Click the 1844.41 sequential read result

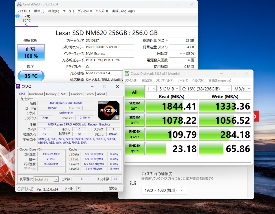pyautogui.click(x=172, y=106)
